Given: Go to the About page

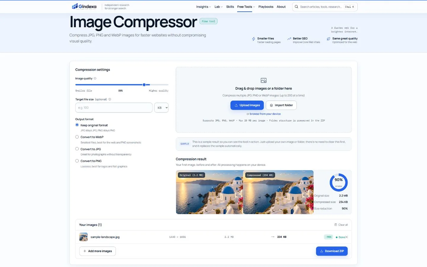Looking at the screenshot, I should point(281,7).
